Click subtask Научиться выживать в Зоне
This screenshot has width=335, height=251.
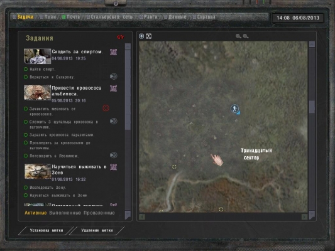click(x=58, y=195)
